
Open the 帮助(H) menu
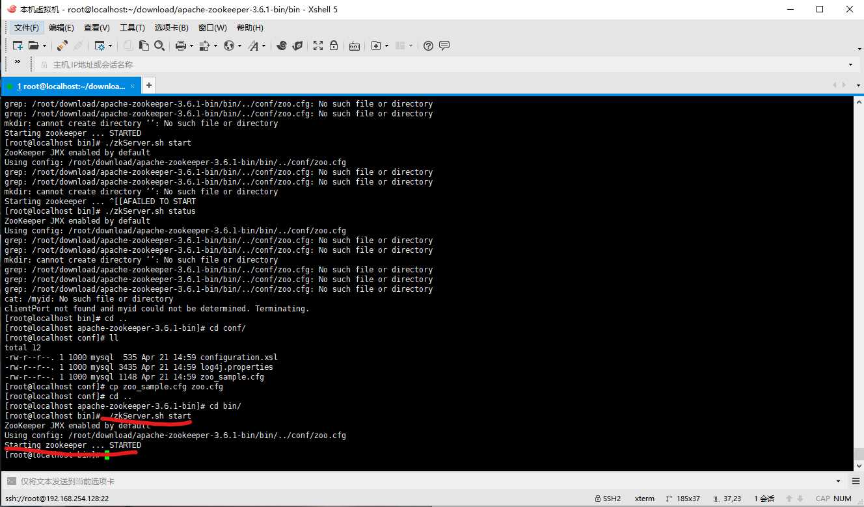click(250, 28)
